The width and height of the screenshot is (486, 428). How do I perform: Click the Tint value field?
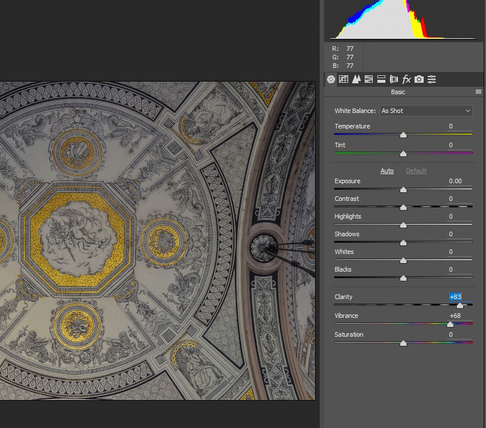click(x=459, y=145)
